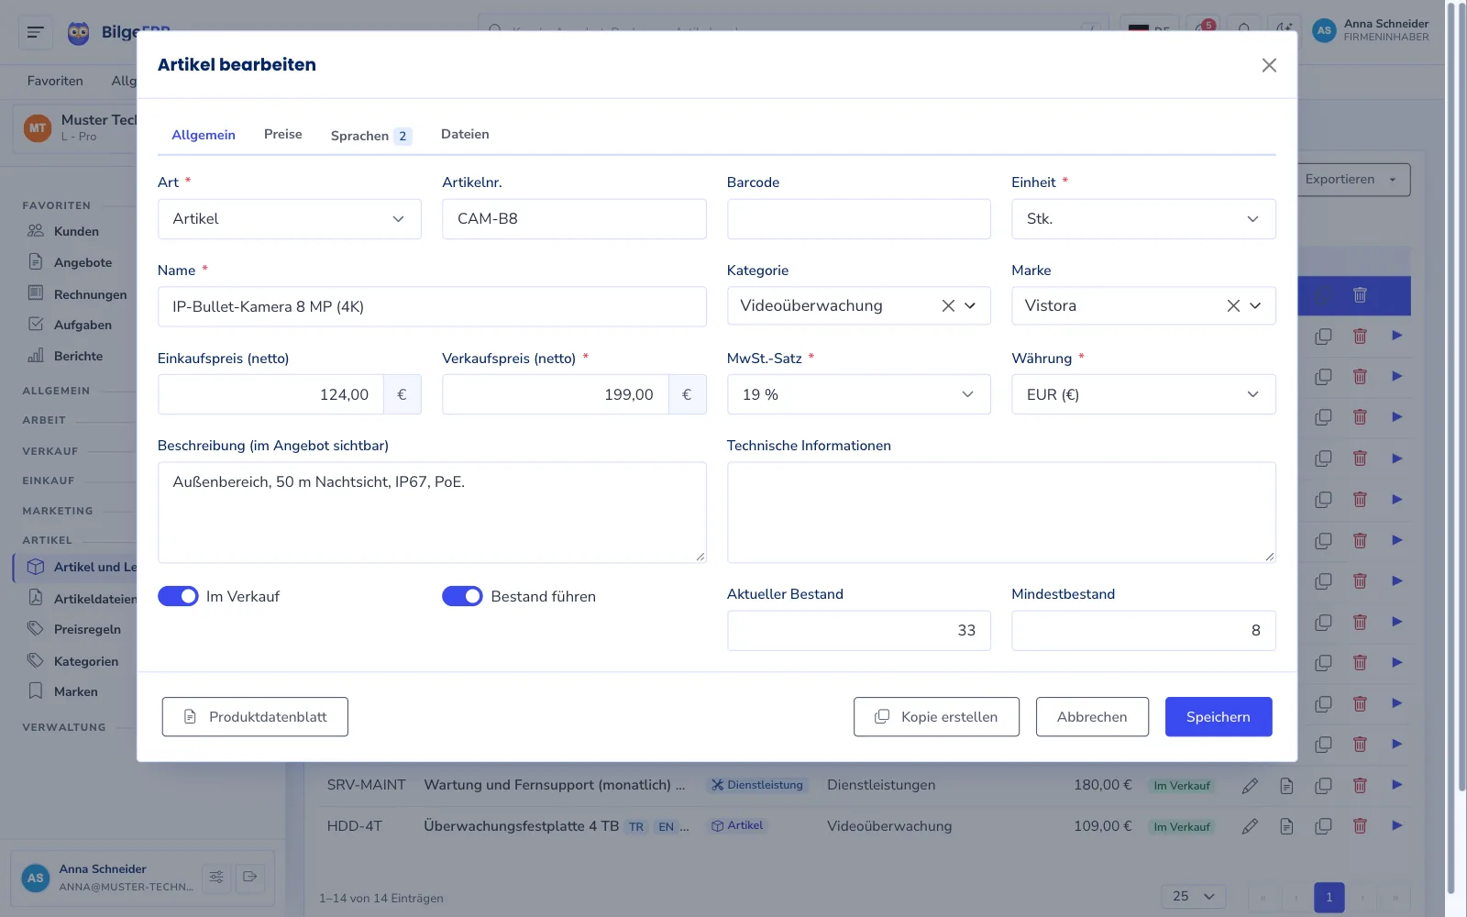
Task: Click the Aktueller Bestand field
Action: (858, 631)
